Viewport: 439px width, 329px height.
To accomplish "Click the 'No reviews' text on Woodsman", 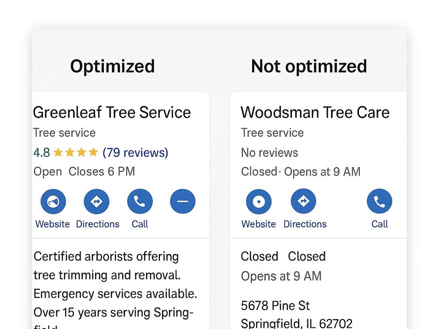I will 269,153.
